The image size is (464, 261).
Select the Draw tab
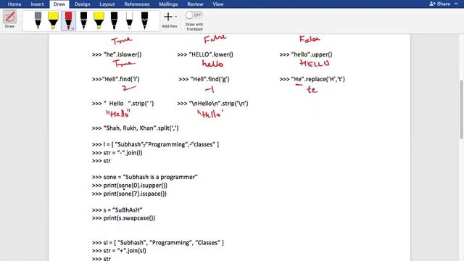[x=59, y=4]
